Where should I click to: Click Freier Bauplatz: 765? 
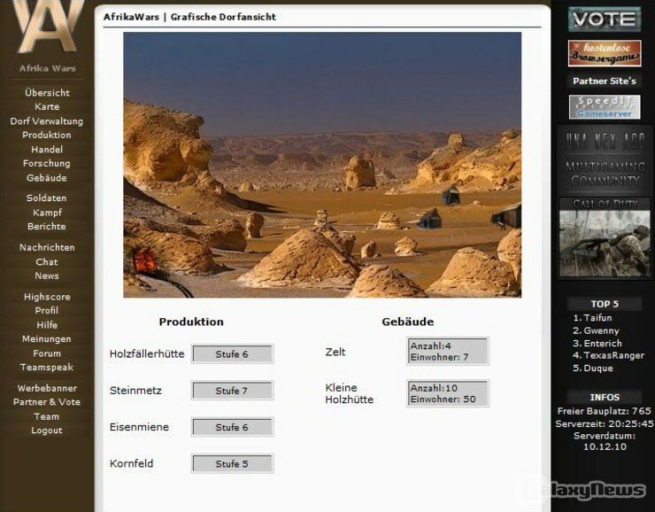pyautogui.click(x=604, y=411)
